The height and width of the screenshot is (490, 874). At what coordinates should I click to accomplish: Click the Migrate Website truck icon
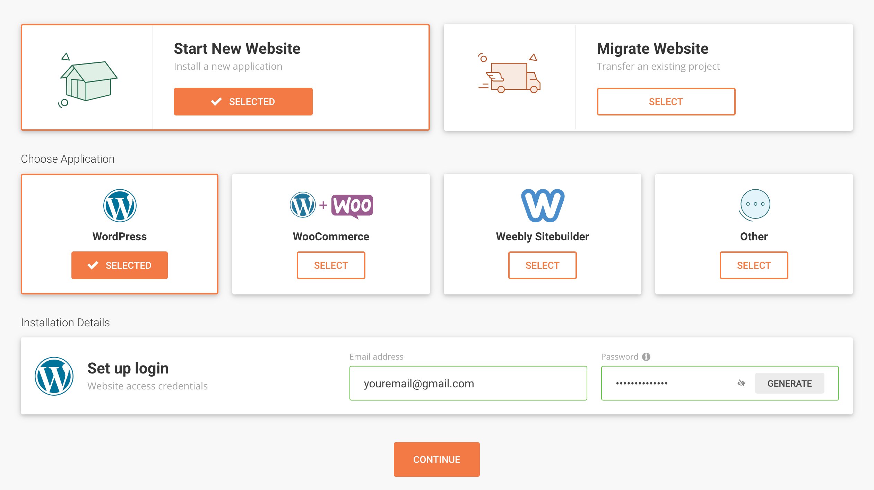(509, 73)
